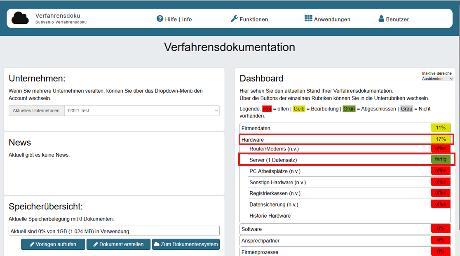Expand the Software section

345,229
